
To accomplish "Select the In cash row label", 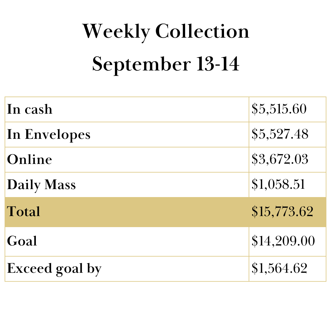I will point(30,110).
